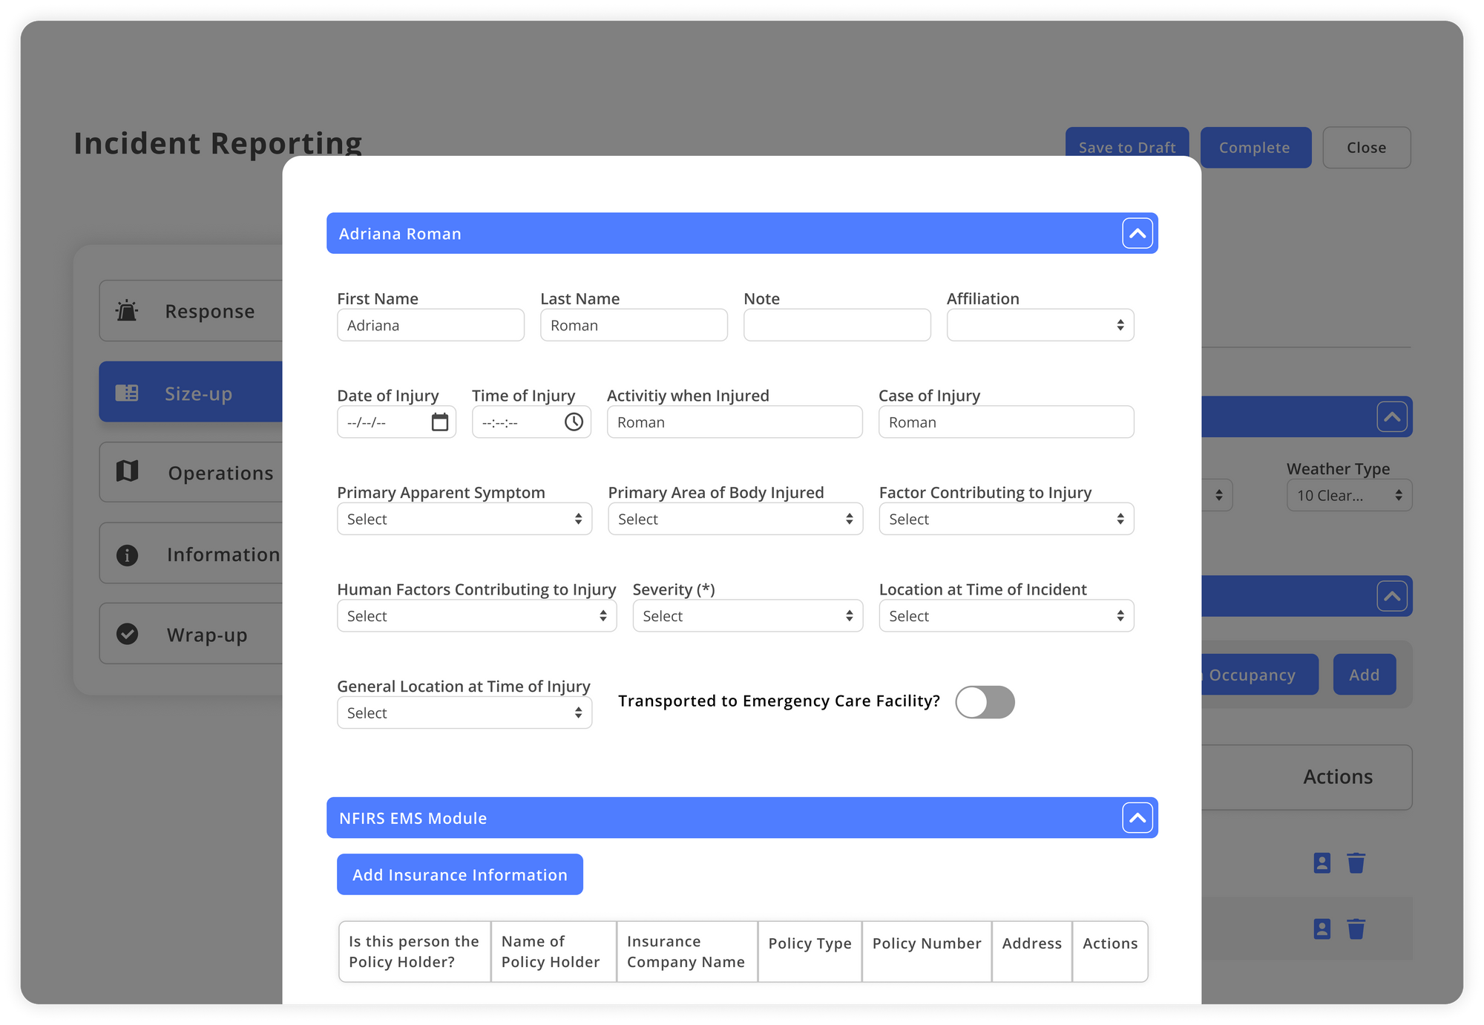Click the Wrap-up checkmark icon
The width and height of the screenshot is (1484, 1025).
tap(127, 634)
